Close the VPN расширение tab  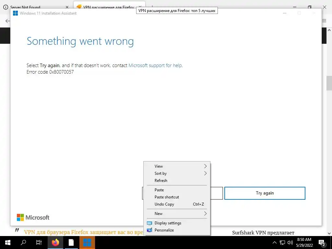pyautogui.click(x=140, y=7)
